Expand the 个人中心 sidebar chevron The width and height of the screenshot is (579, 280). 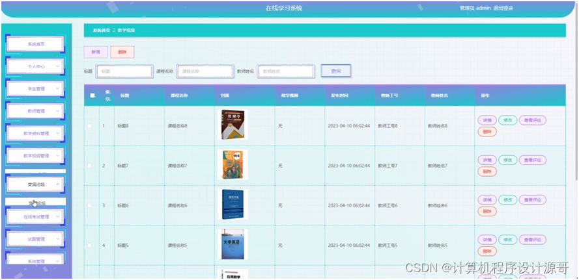[57, 66]
